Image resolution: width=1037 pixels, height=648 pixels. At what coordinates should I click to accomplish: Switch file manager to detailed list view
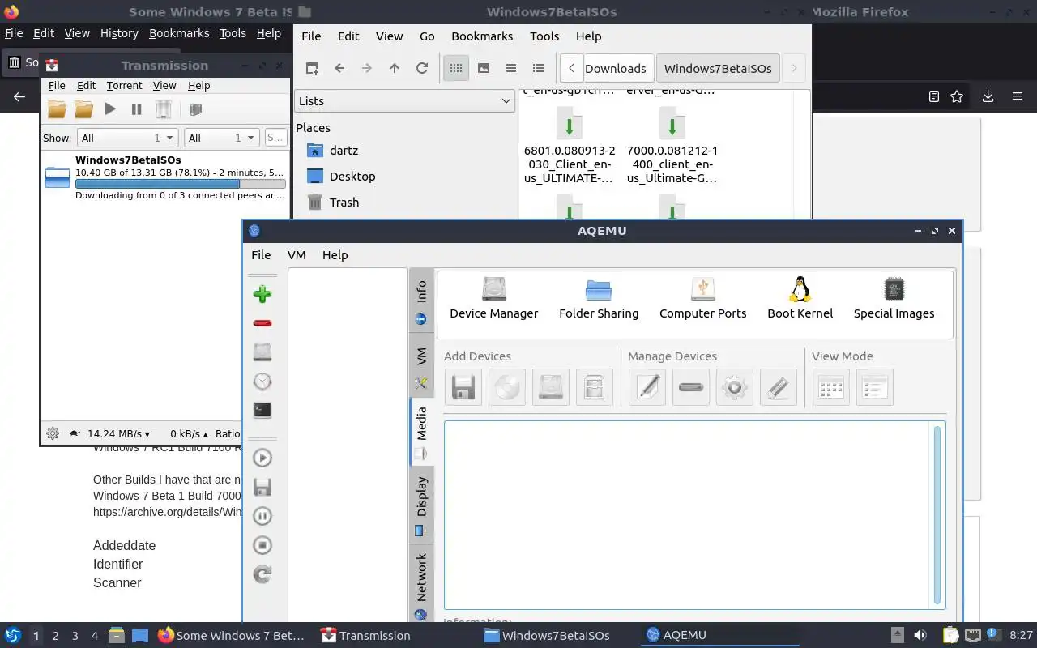(x=539, y=68)
